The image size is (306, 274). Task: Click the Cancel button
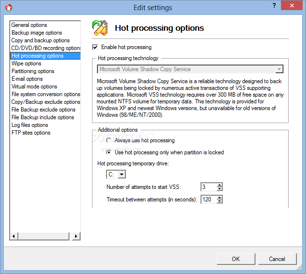[277, 259]
